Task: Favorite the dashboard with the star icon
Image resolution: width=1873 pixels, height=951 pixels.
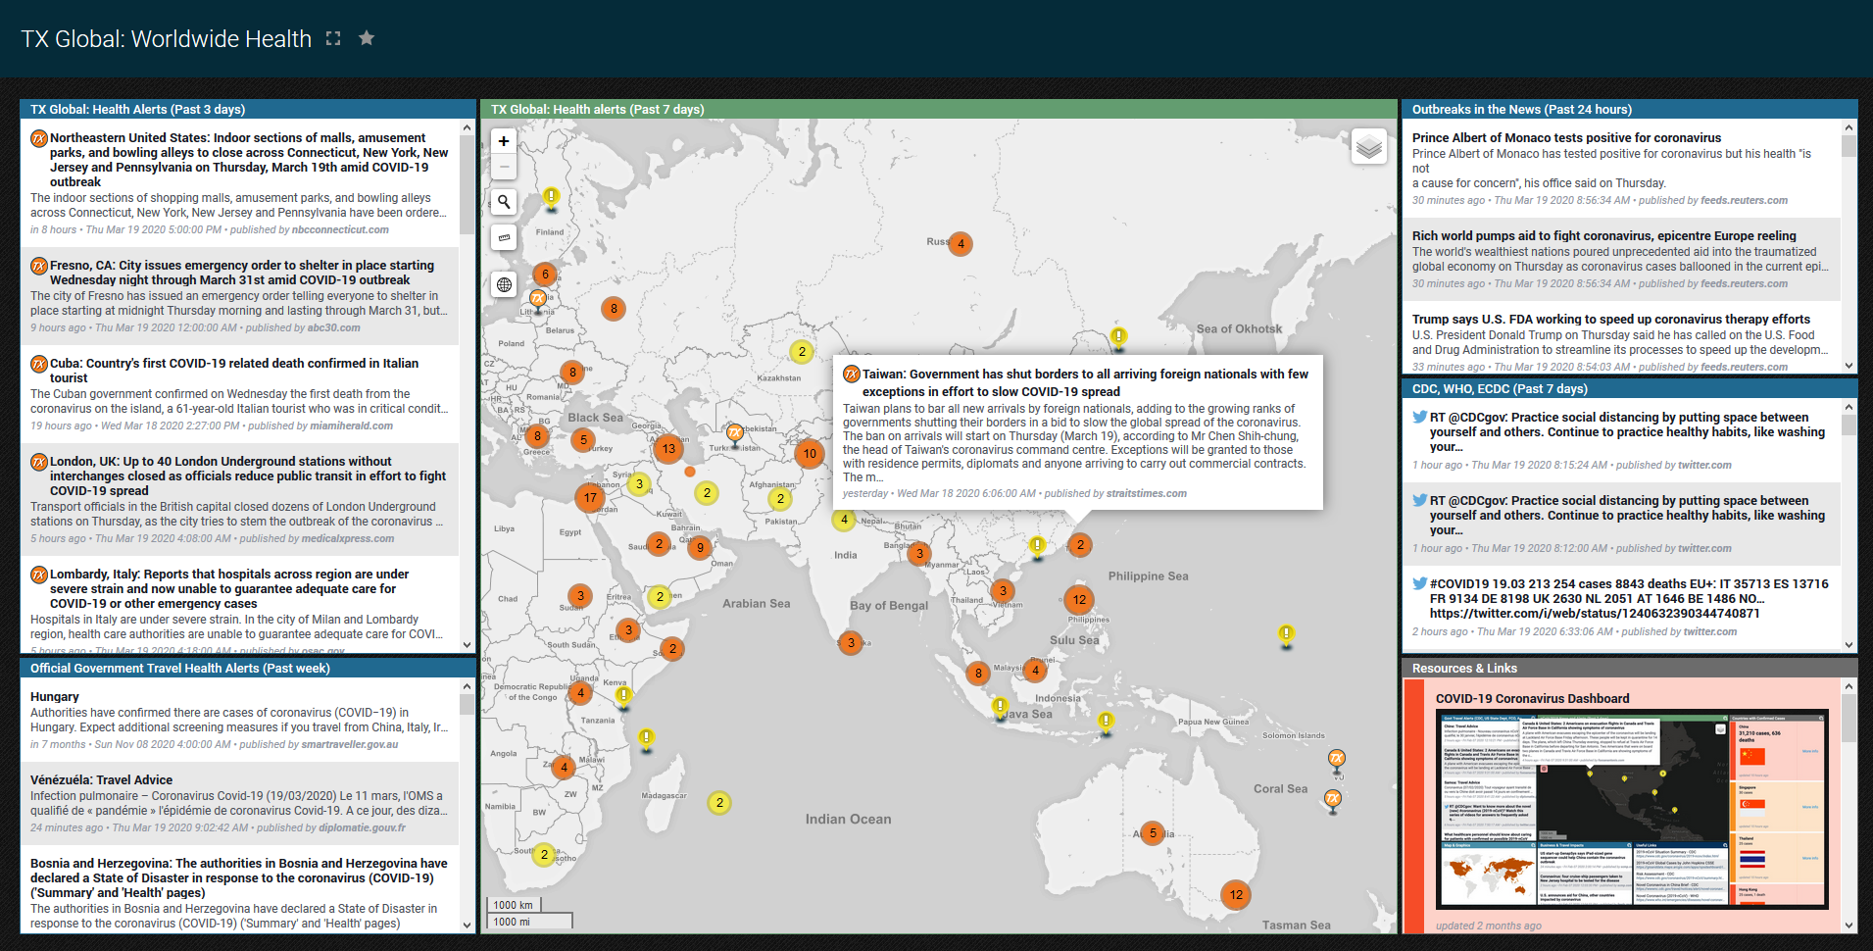Action: (x=367, y=38)
